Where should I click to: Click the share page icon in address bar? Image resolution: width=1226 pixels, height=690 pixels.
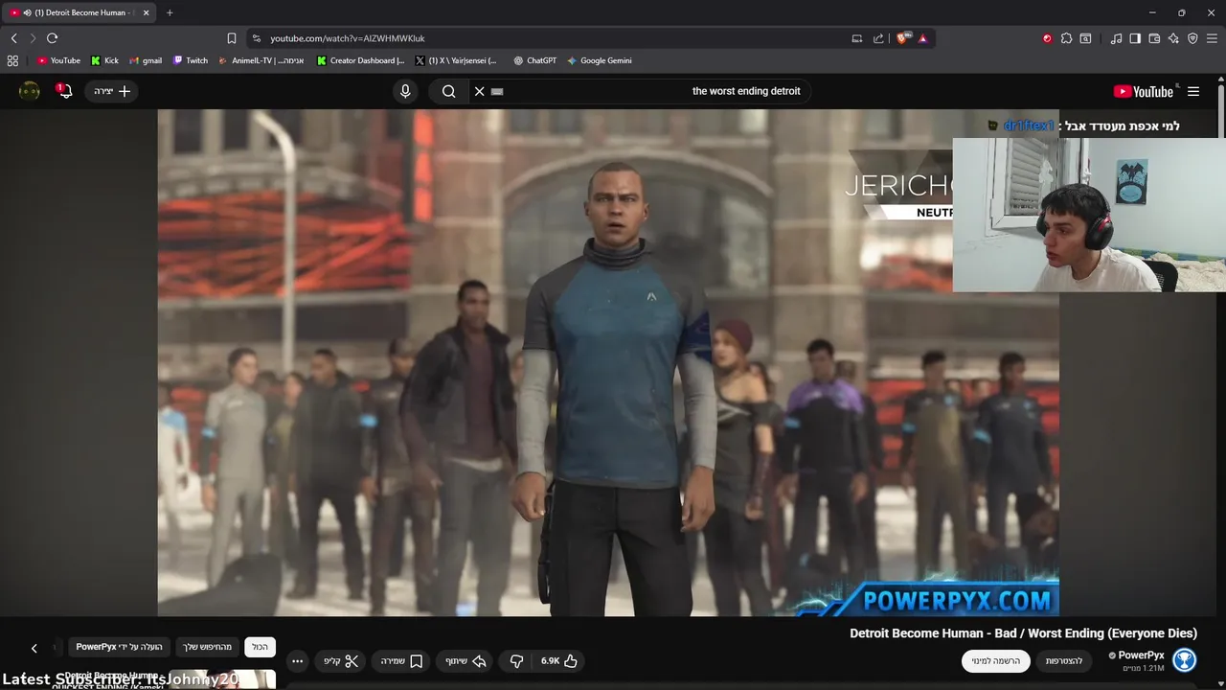click(878, 38)
